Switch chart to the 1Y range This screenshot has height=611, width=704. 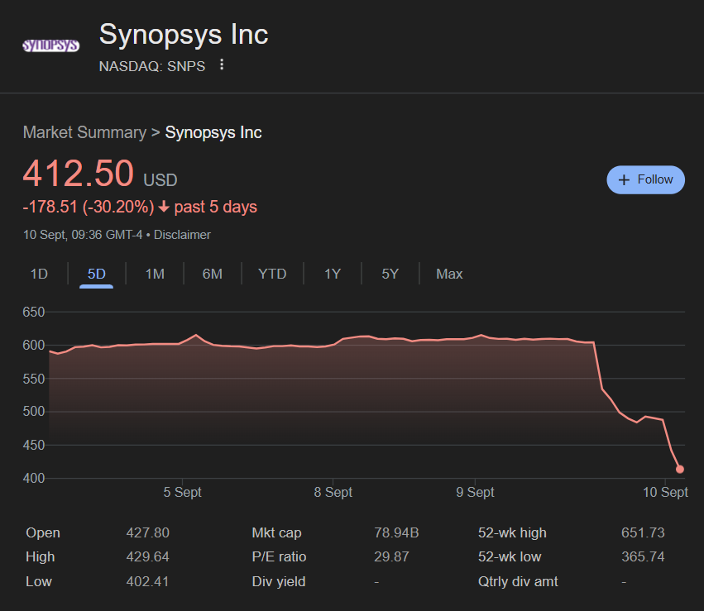point(333,274)
